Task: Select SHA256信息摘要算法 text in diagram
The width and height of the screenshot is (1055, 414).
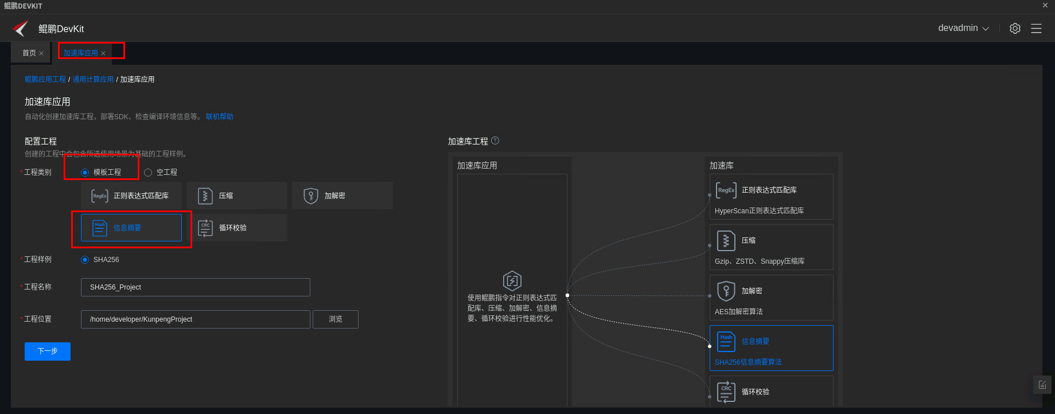Action: point(748,362)
